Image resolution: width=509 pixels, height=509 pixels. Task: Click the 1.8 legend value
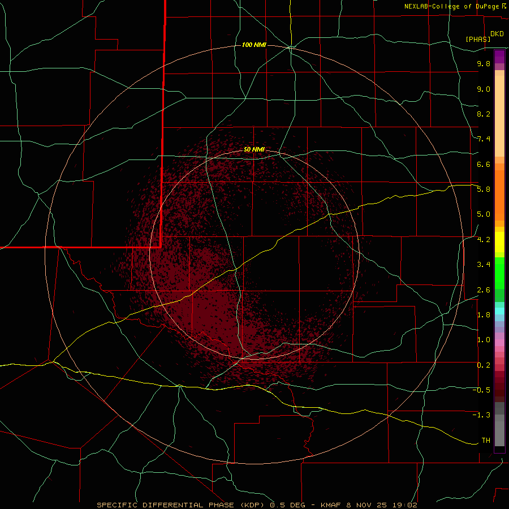click(x=484, y=315)
